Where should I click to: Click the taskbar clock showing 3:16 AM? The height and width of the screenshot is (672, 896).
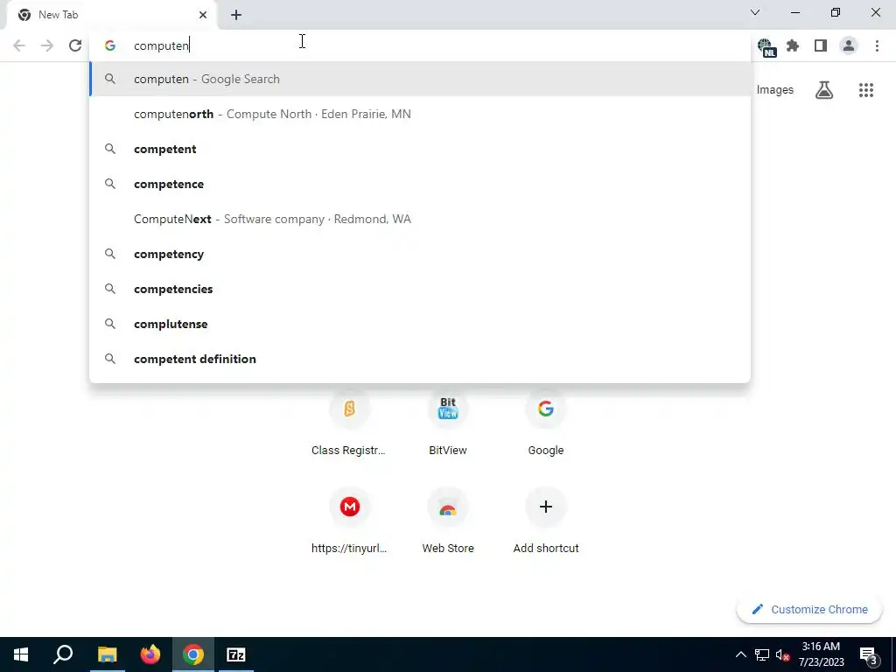point(821,654)
